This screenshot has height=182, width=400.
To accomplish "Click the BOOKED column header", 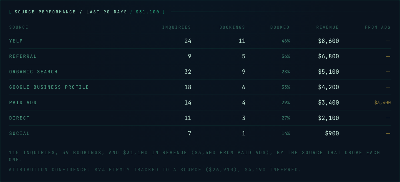I will pyautogui.click(x=280, y=27).
